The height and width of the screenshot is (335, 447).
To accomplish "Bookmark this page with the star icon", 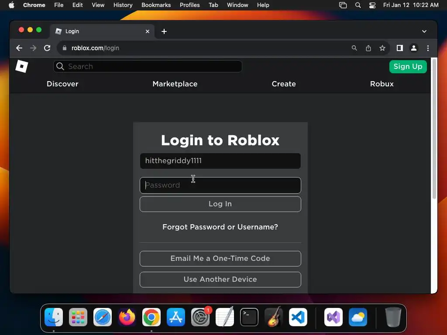I will [382, 48].
